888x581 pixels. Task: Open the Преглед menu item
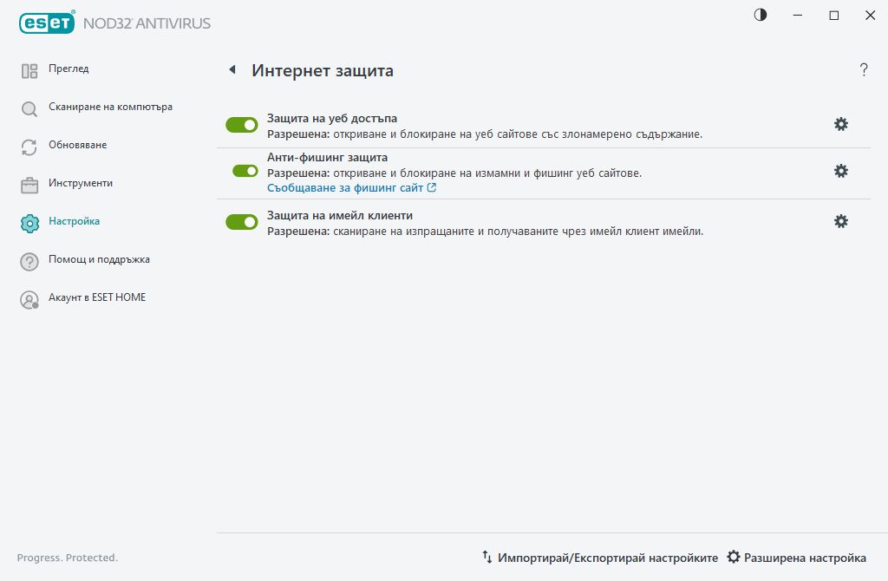(69, 69)
